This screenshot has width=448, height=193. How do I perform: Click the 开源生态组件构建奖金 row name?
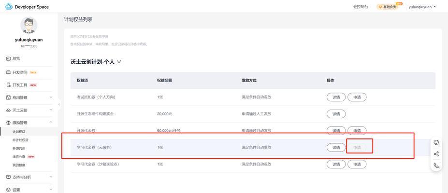[x=94, y=114]
